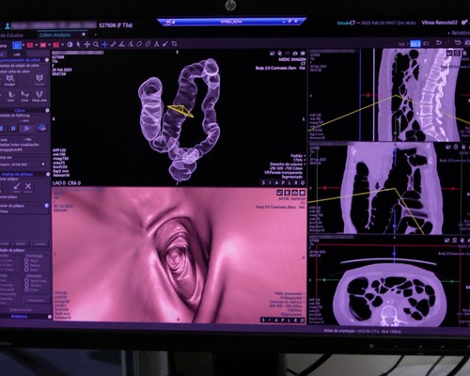The width and height of the screenshot is (470, 376).
Task: Open dropdown arrow beside third red layout icon
Action: [62, 45]
